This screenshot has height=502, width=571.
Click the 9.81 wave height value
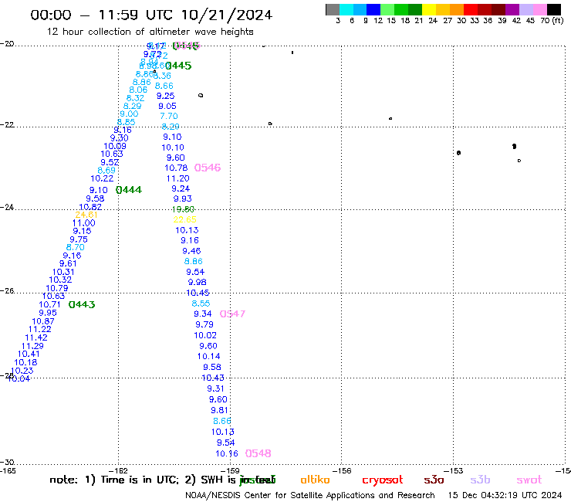(219, 410)
